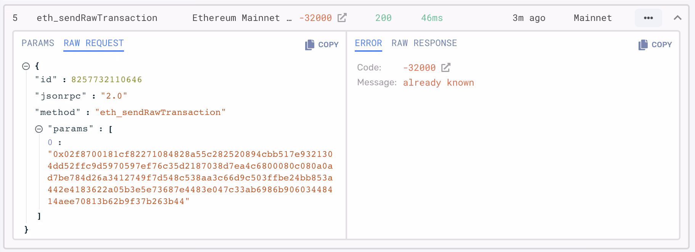Click the -32000 error code link in the error panel
This screenshot has width=695, height=252.
click(x=419, y=68)
